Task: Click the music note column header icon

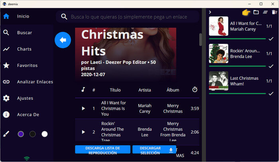Action: point(83,89)
